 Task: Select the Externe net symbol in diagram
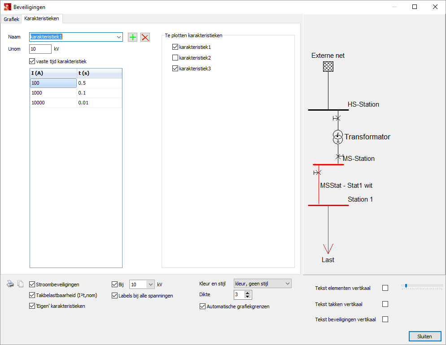coord(328,66)
